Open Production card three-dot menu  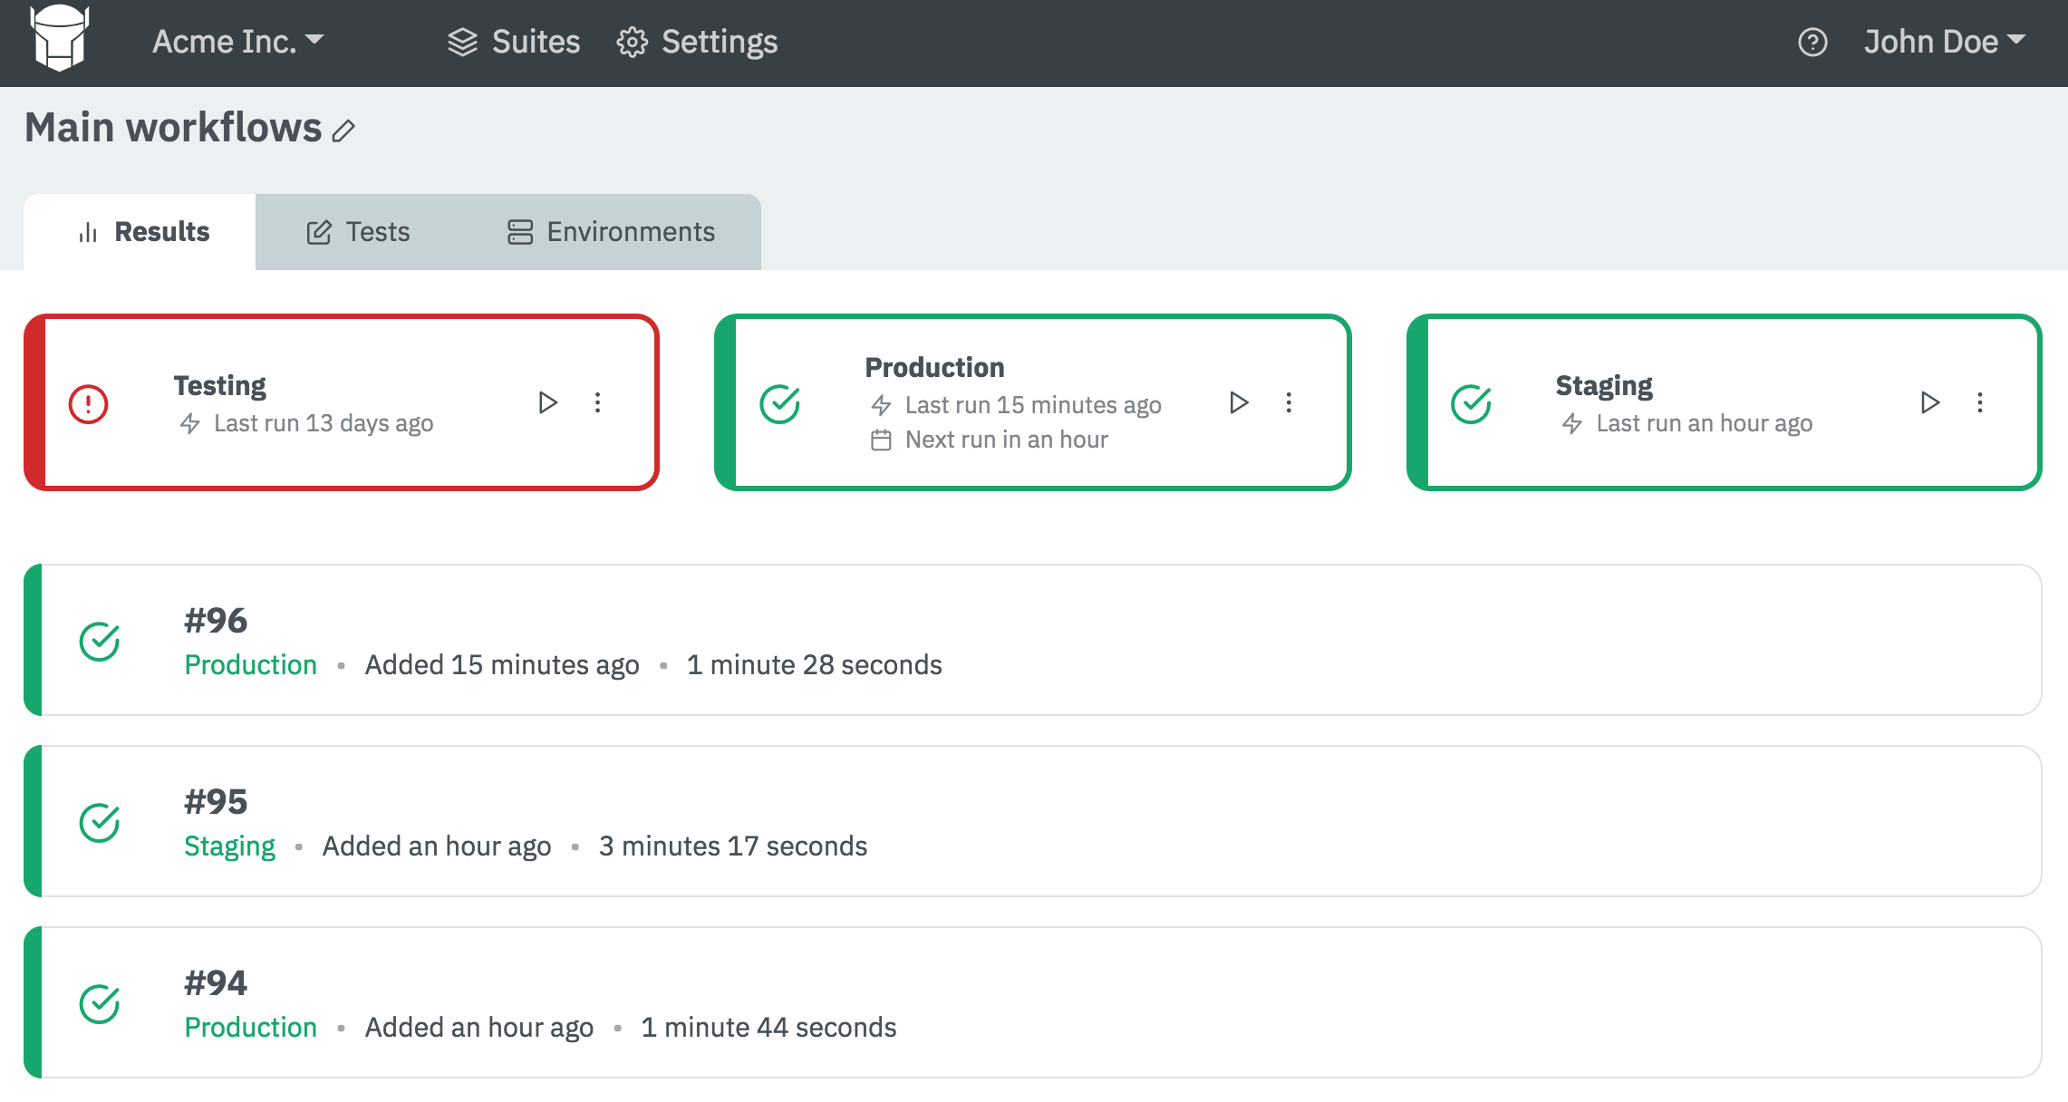(1289, 402)
